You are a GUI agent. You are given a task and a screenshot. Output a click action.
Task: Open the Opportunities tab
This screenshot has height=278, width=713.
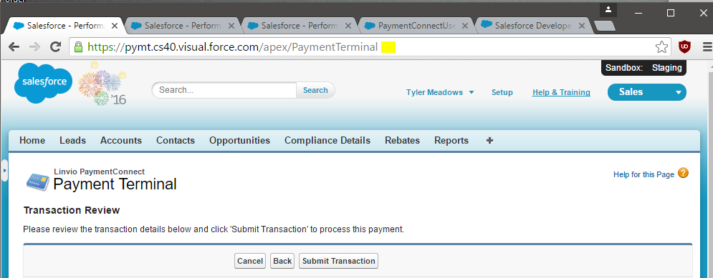239,141
